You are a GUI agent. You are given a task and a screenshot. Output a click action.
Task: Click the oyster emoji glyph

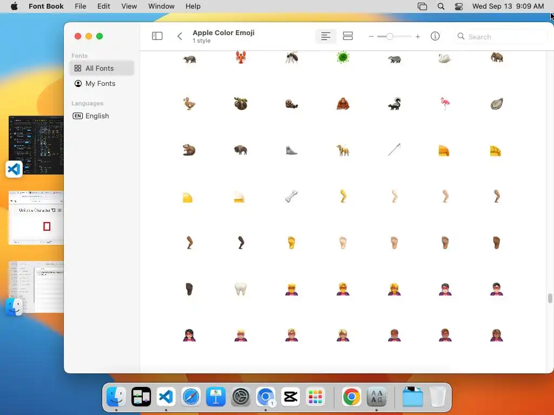(x=497, y=104)
